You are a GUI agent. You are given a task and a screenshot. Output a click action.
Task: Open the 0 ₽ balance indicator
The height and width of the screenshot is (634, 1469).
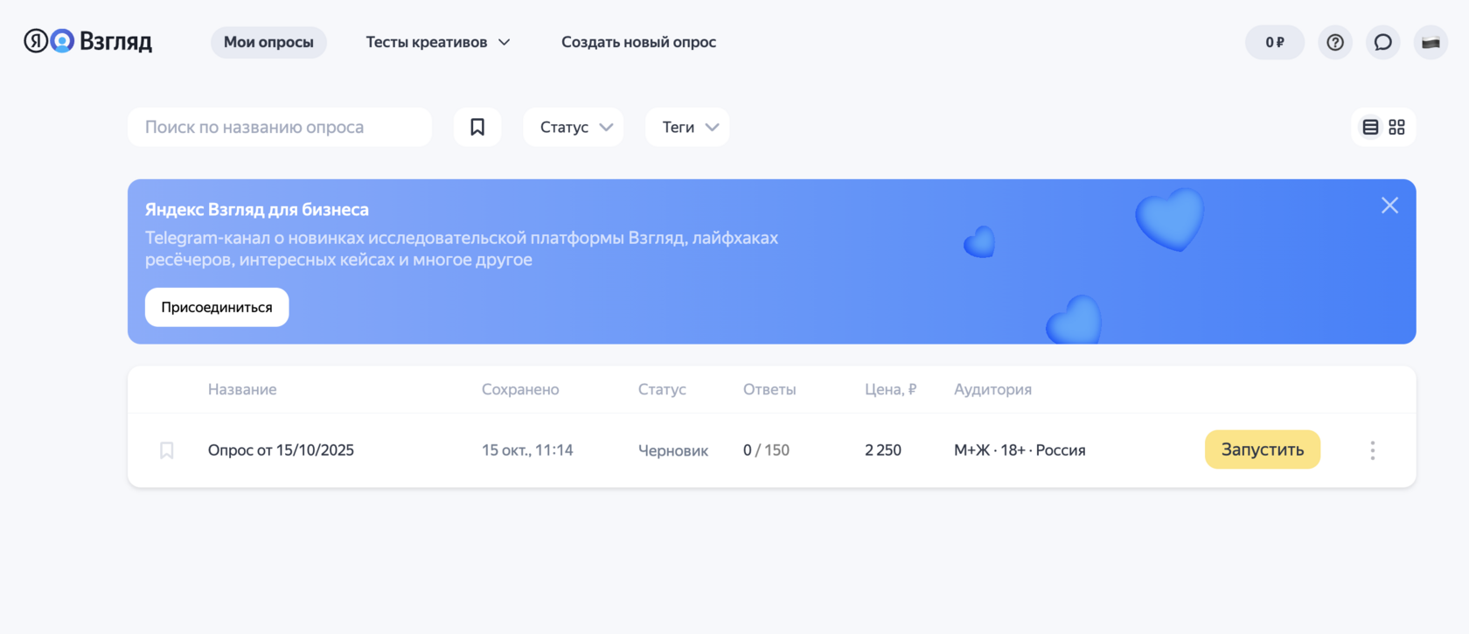1275,42
